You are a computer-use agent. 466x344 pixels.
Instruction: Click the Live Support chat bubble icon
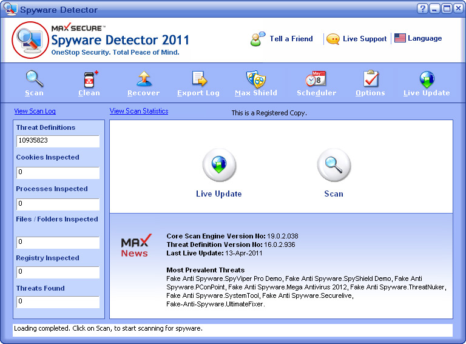click(x=333, y=39)
